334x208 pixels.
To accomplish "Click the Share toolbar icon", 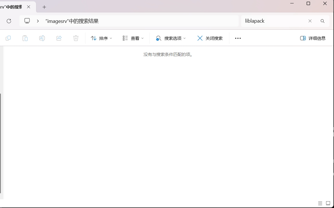I will (x=59, y=38).
